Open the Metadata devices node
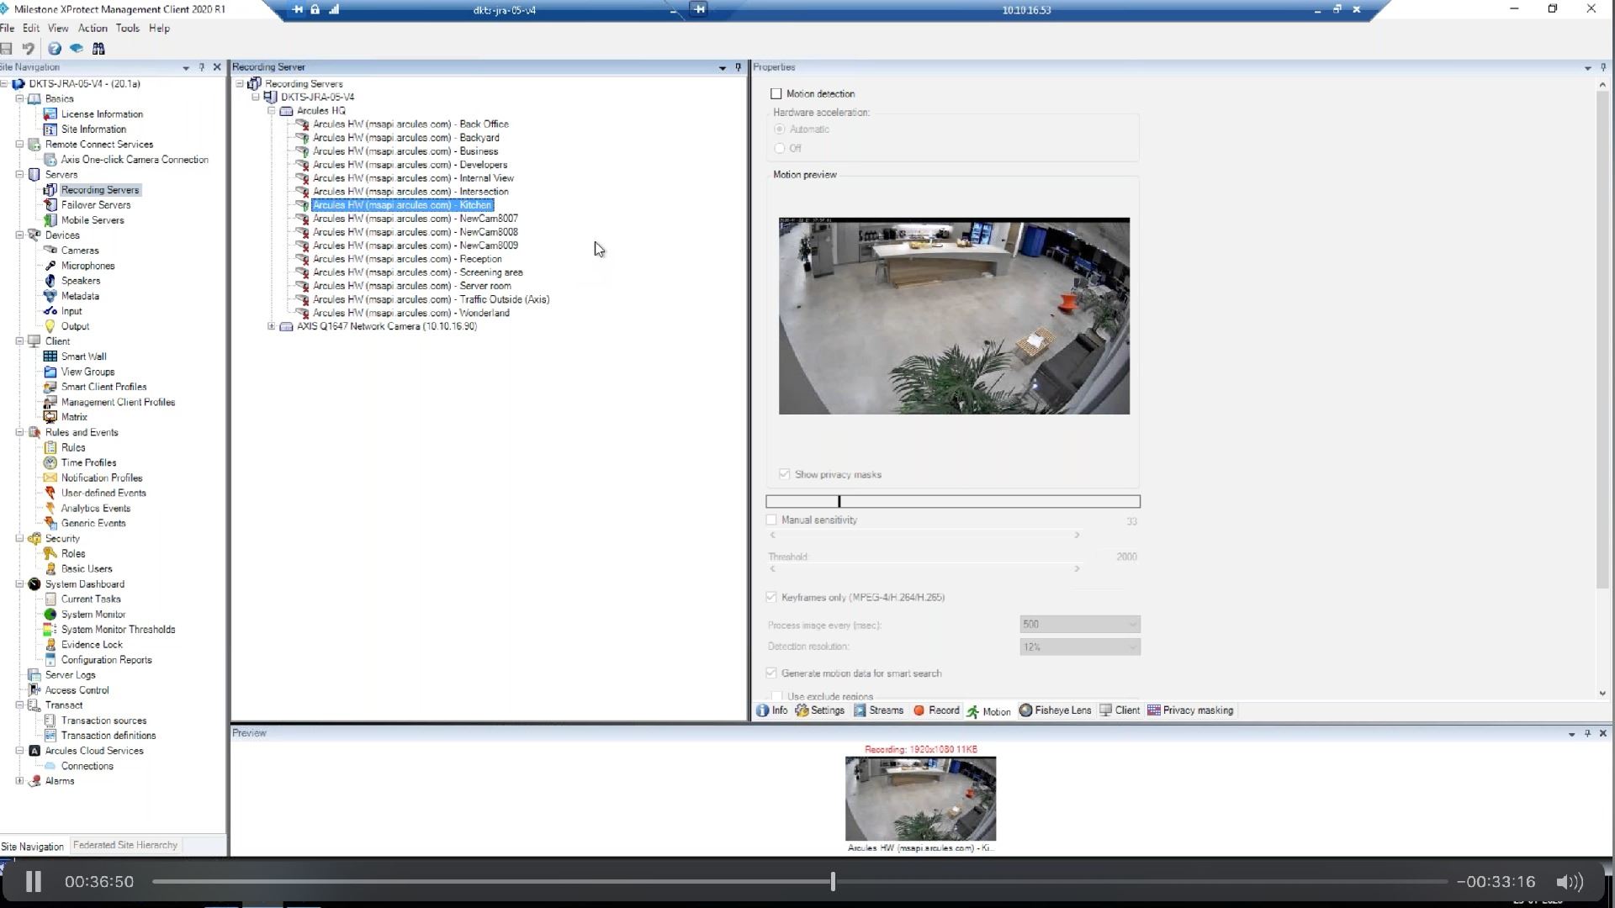This screenshot has height=908, width=1615. [x=80, y=296]
